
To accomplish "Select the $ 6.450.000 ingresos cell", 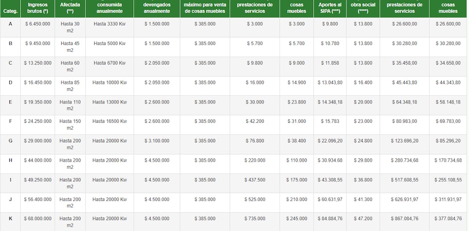I will [38, 24].
